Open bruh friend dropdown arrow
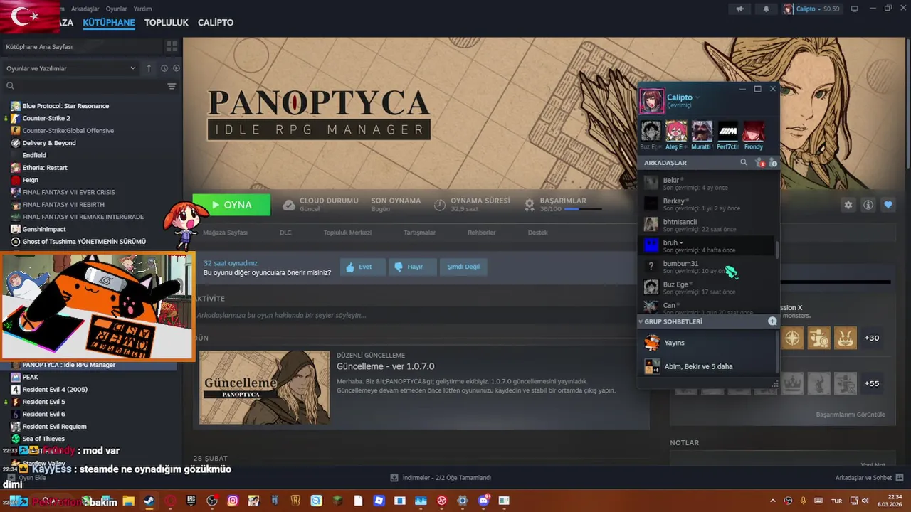The height and width of the screenshot is (512, 911). [x=681, y=242]
